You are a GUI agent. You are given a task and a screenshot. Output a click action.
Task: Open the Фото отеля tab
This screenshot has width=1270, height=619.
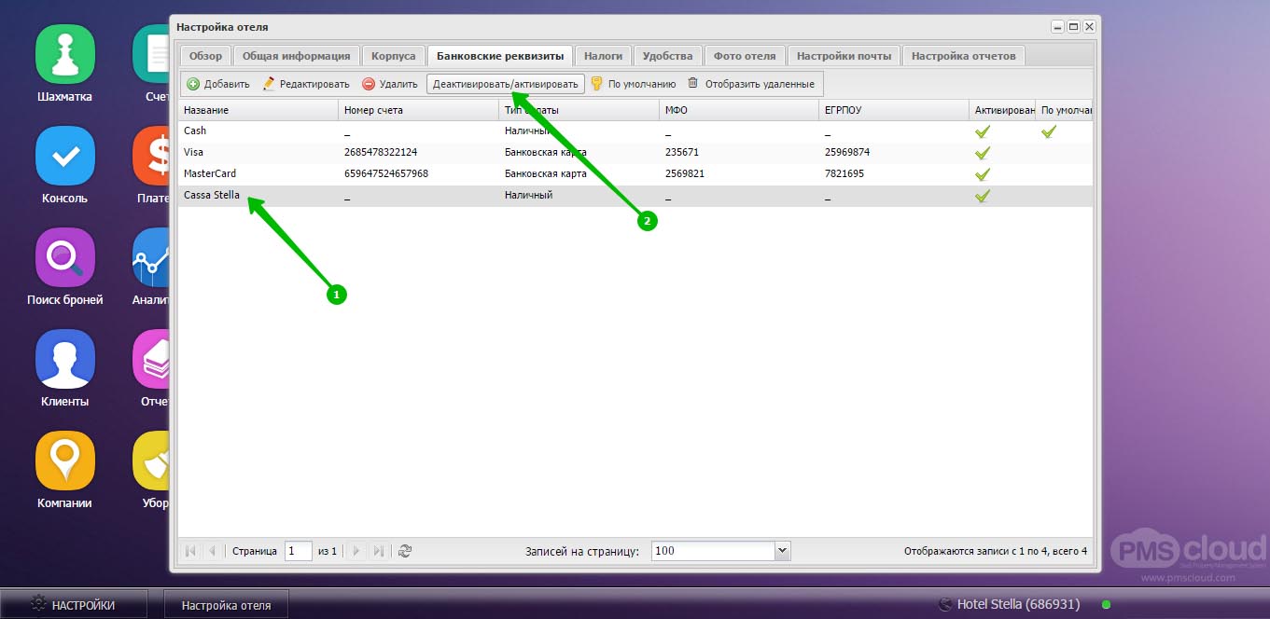coord(745,56)
